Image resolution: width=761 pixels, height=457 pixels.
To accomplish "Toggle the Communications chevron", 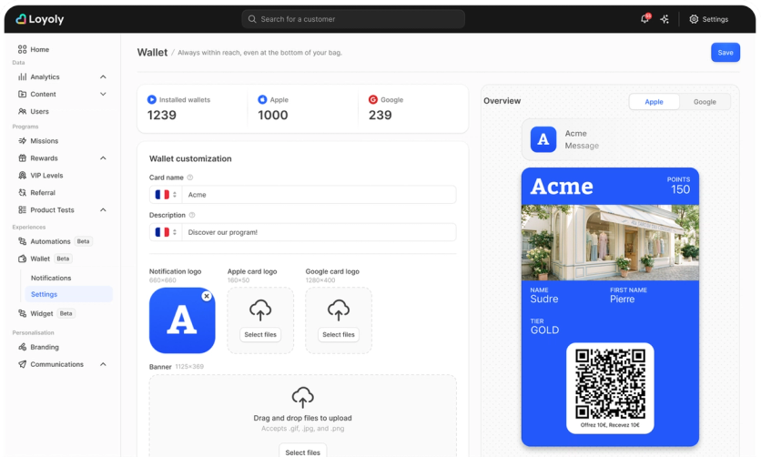I will [103, 364].
